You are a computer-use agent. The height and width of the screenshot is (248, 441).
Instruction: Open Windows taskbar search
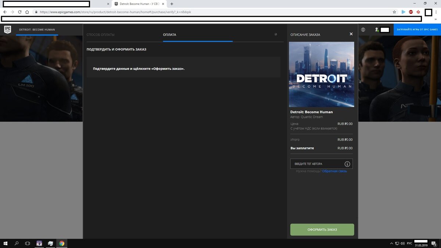pos(17,243)
